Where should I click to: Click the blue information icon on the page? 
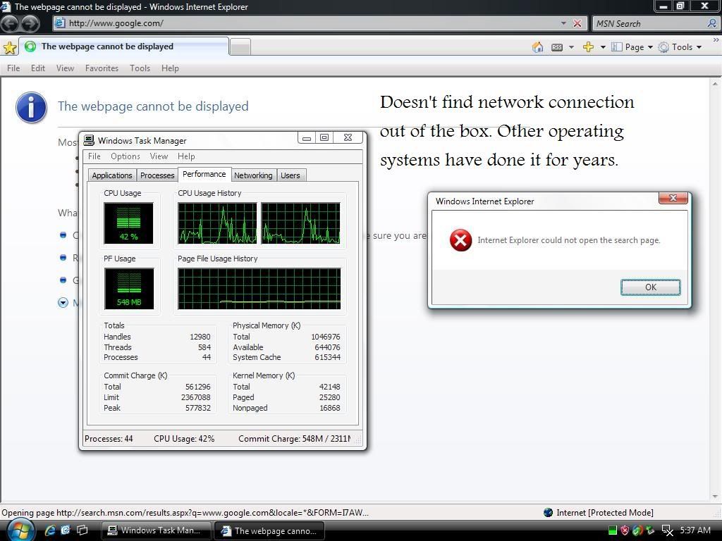click(31, 107)
